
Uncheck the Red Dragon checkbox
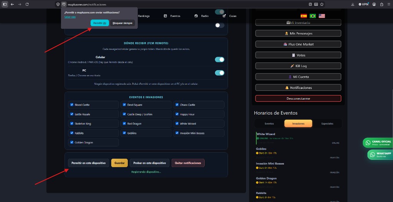tap(125, 123)
